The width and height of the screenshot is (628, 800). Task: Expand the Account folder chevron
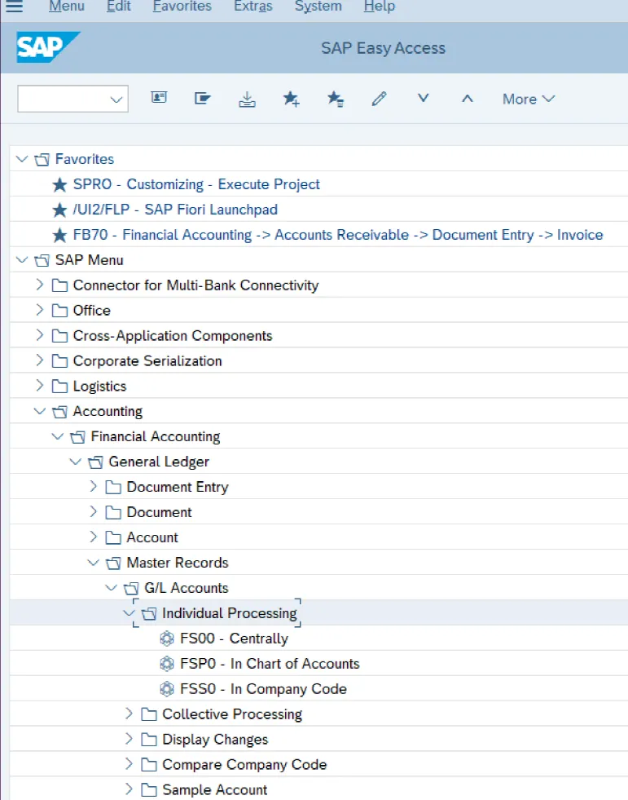(x=94, y=537)
